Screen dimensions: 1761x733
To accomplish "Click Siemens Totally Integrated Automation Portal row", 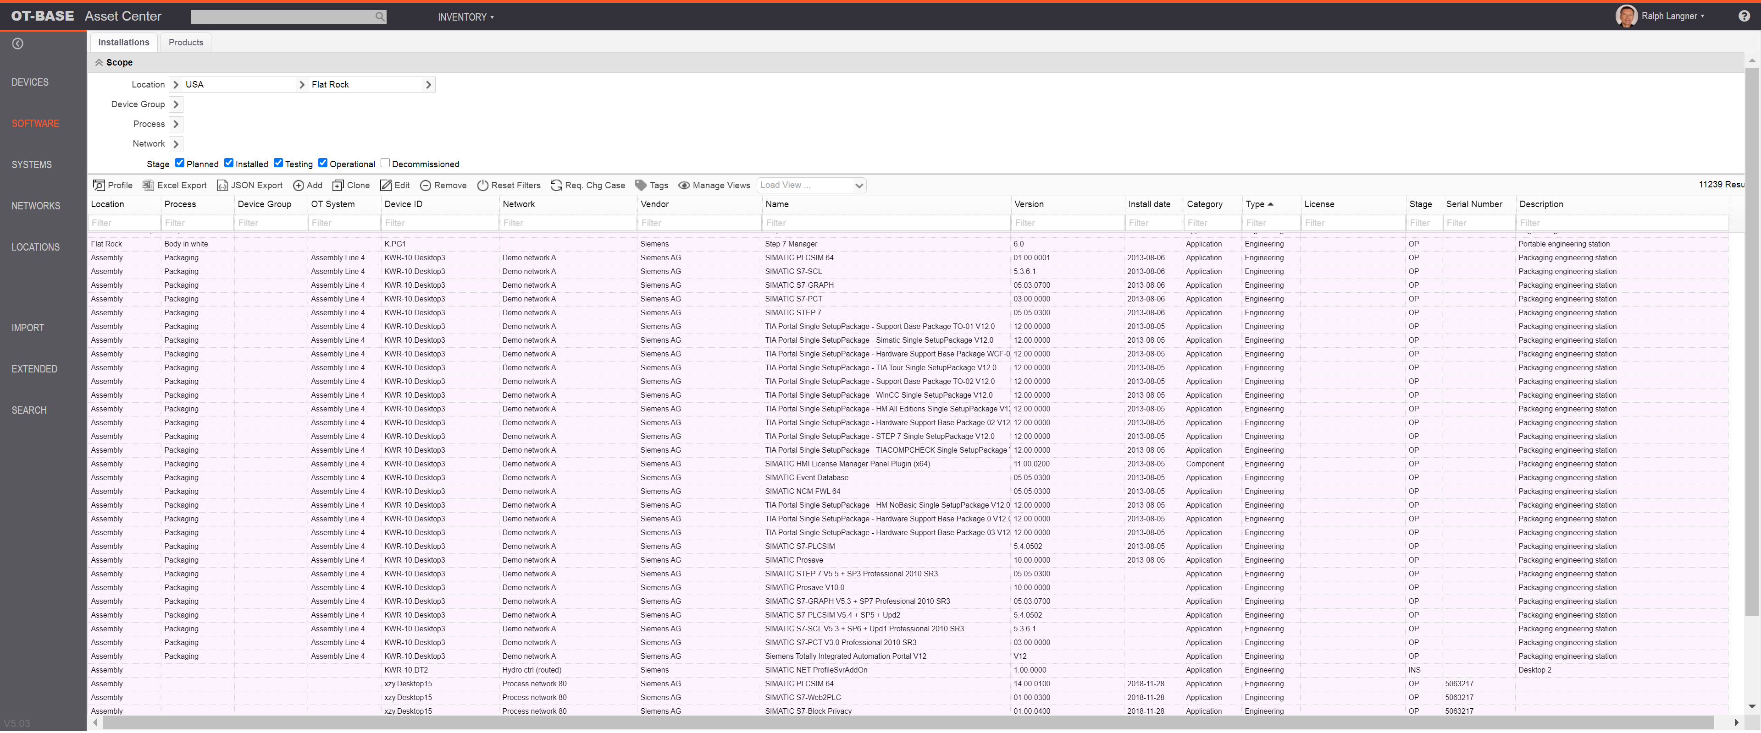I will (908, 656).
